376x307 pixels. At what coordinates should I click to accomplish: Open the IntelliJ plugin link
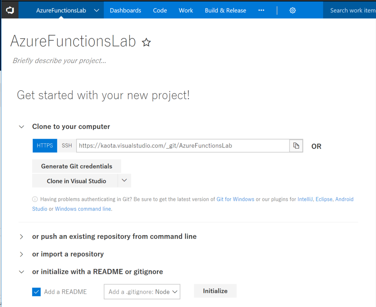(305, 199)
